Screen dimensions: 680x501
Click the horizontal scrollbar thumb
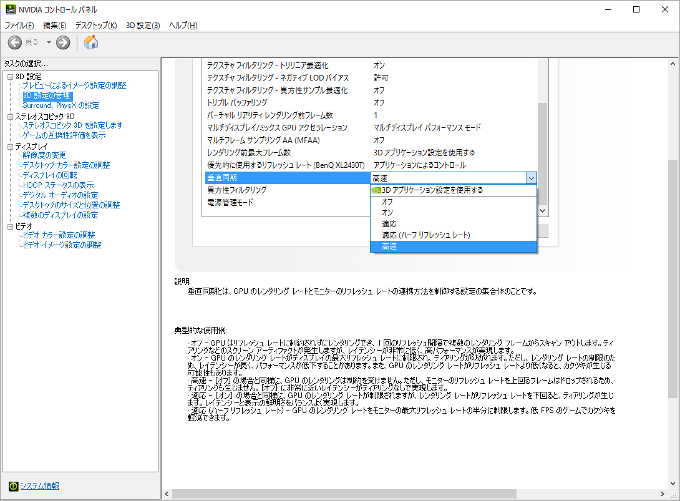pos(344,494)
